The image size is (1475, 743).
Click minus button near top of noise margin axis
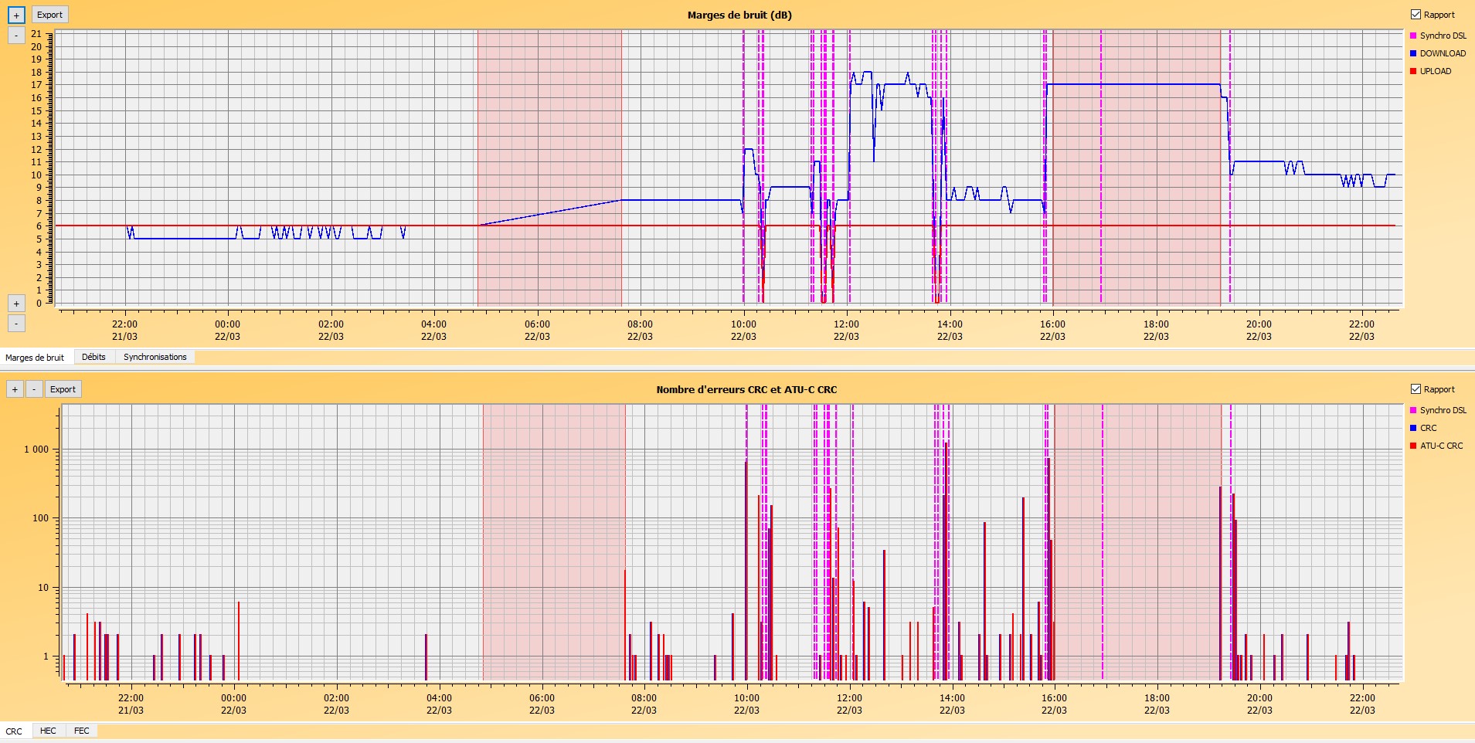pos(16,36)
